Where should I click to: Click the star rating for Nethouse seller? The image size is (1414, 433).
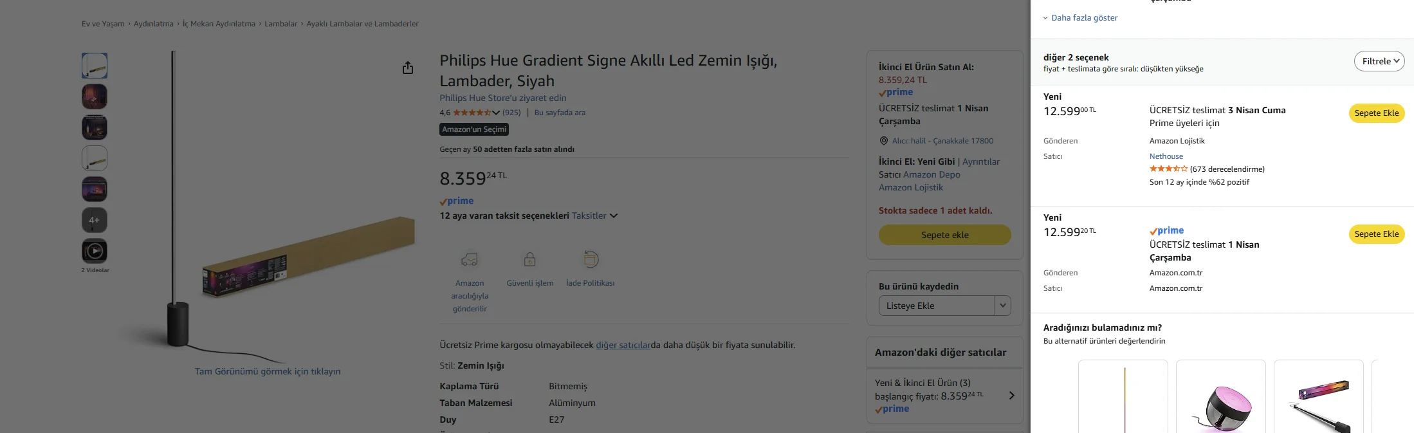(x=1168, y=169)
